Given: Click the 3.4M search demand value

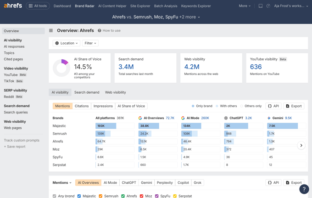Looking at the screenshot, I should (x=126, y=67).
